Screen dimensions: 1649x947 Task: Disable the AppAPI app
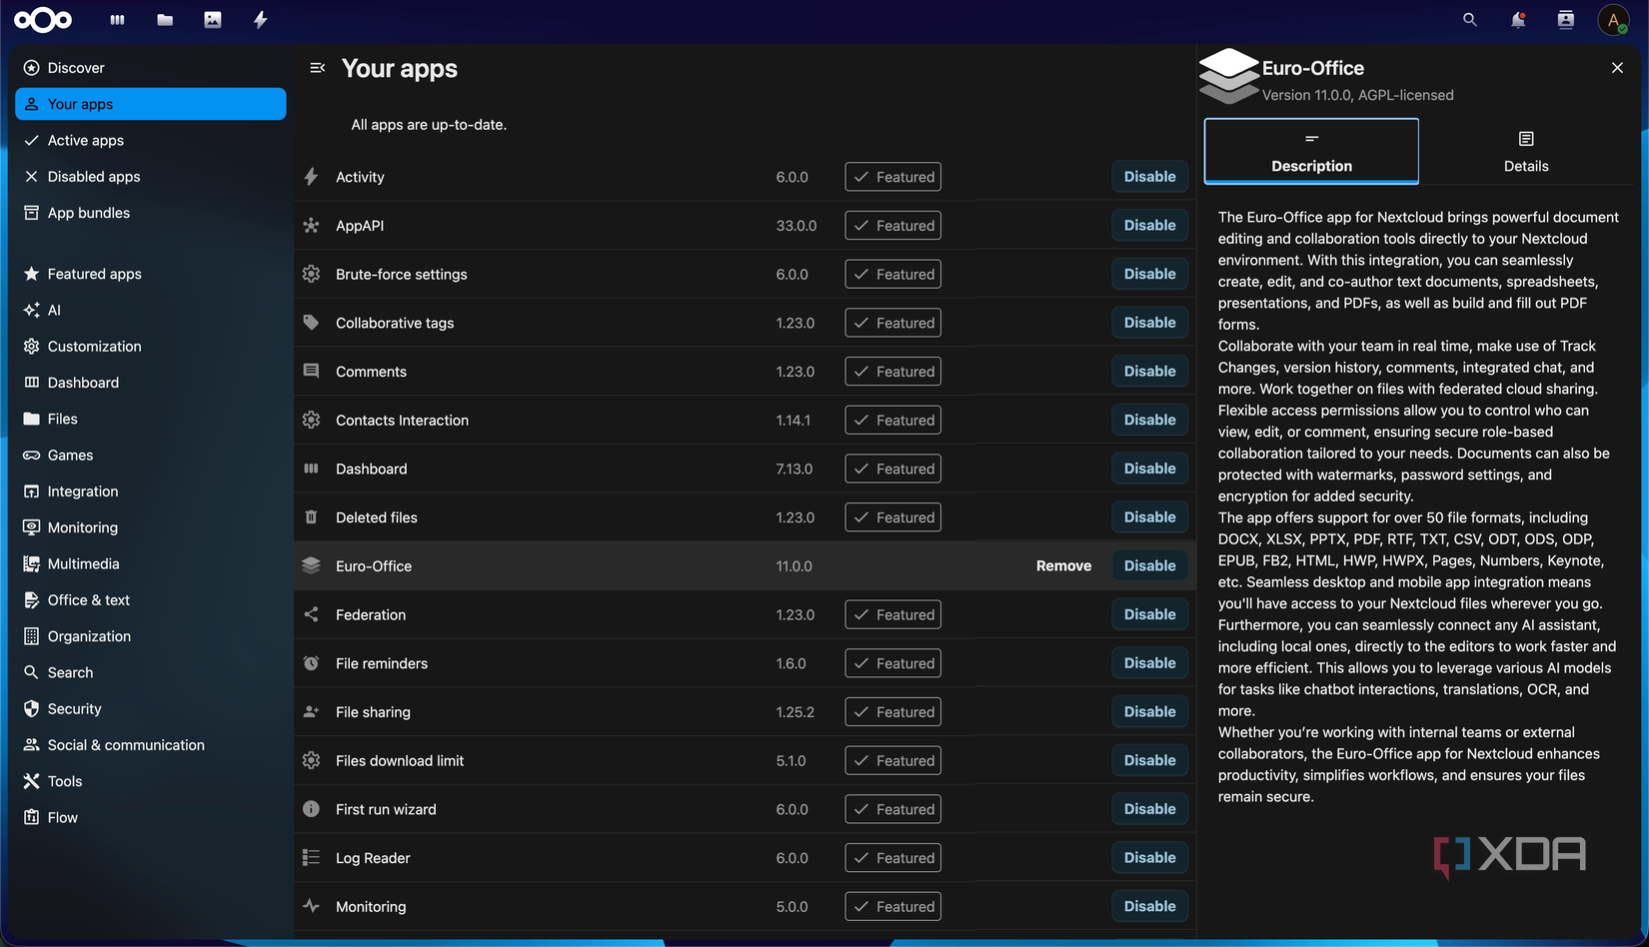(1149, 226)
